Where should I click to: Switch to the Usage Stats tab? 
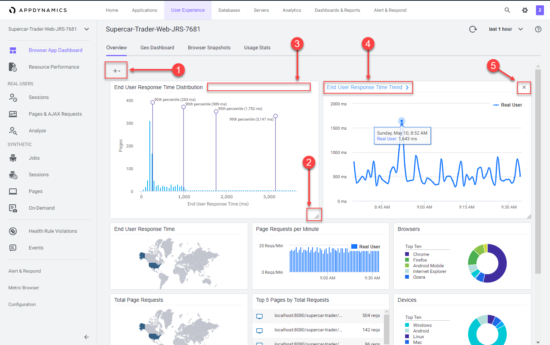(257, 48)
